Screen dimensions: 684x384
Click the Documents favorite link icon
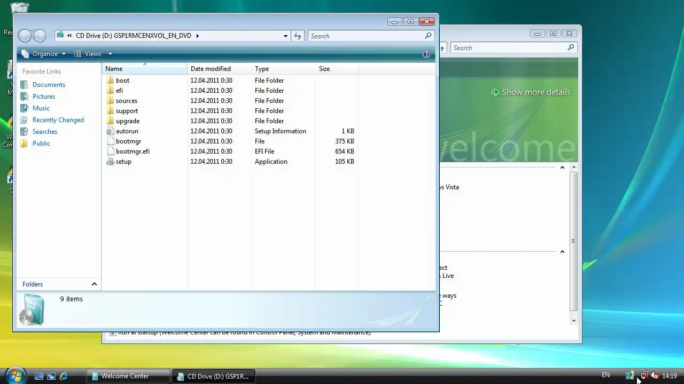24,85
